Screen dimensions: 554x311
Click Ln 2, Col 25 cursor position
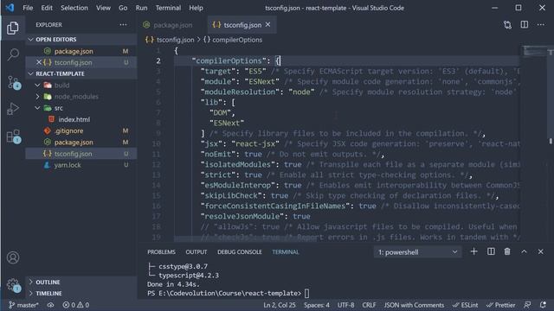point(280,305)
